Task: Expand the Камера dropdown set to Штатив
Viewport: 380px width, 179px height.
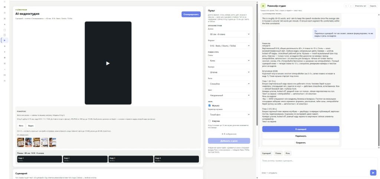Action: pyautogui.click(x=229, y=72)
